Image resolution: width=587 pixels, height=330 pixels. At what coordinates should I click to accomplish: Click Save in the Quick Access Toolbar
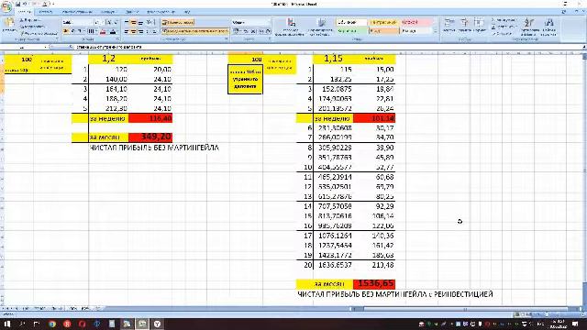pyautogui.click(x=17, y=4)
